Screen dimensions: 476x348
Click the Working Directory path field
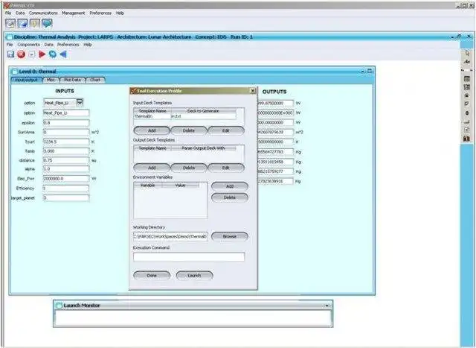tap(170, 236)
